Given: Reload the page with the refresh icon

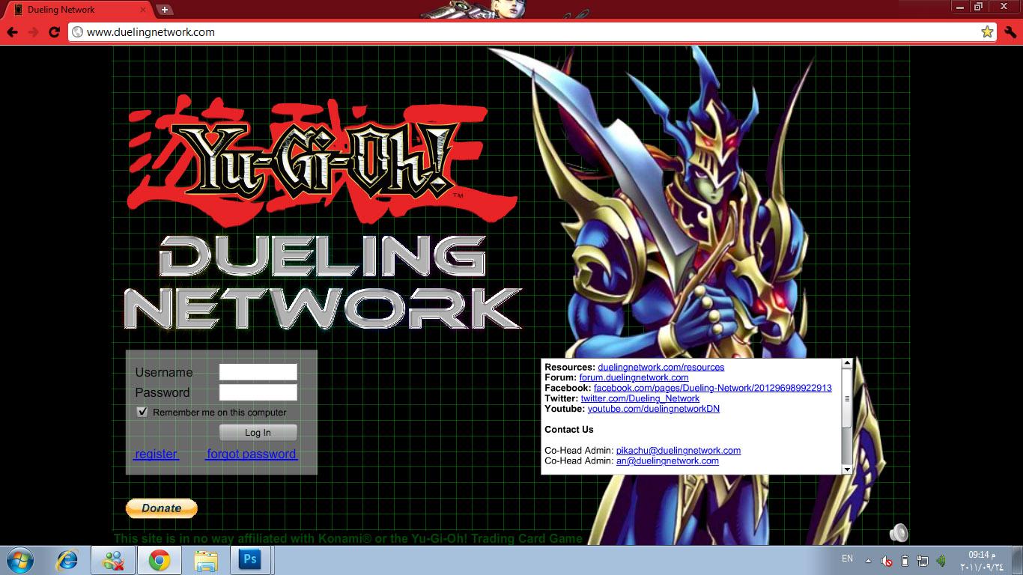Looking at the screenshot, I should pyautogui.click(x=54, y=32).
